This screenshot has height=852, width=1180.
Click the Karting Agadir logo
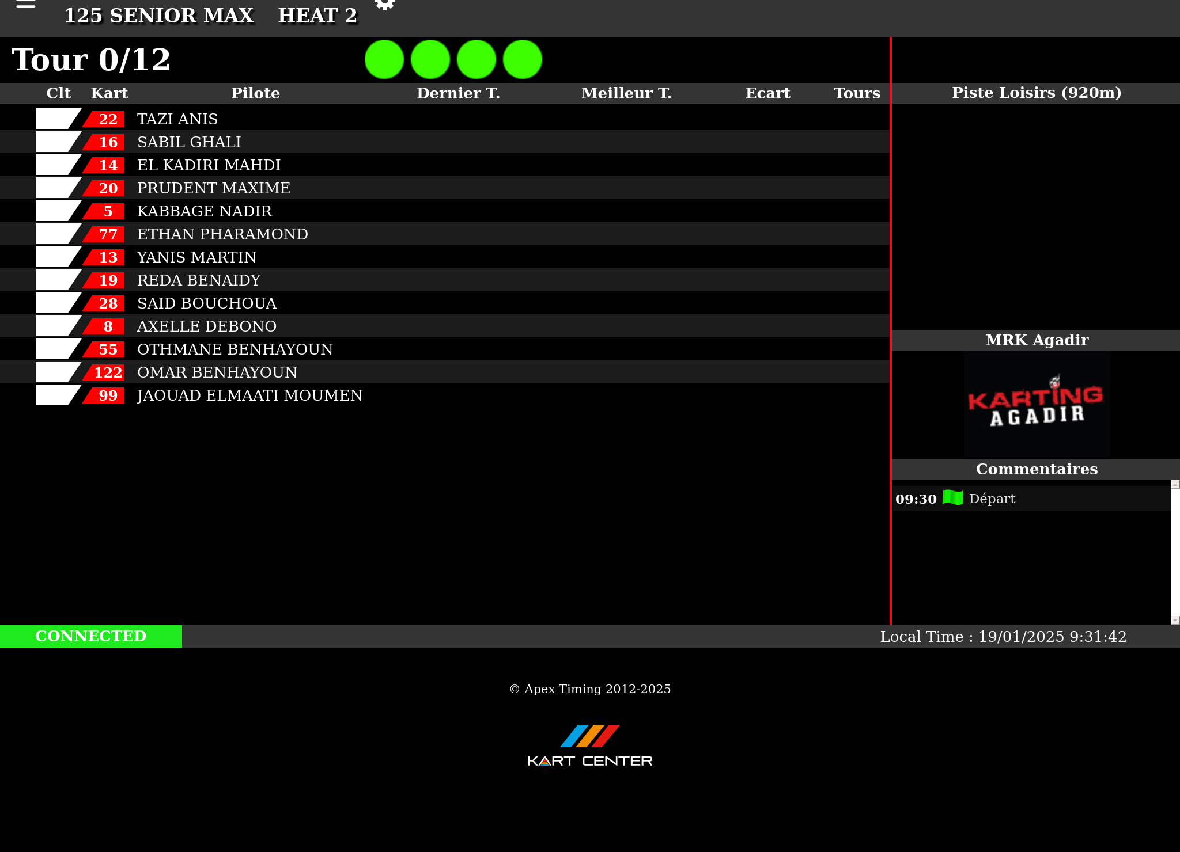[1037, 405]
